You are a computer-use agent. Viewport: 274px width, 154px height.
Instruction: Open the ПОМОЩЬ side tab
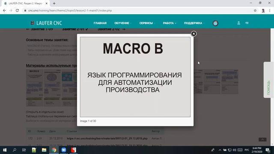tap(268, 80)
